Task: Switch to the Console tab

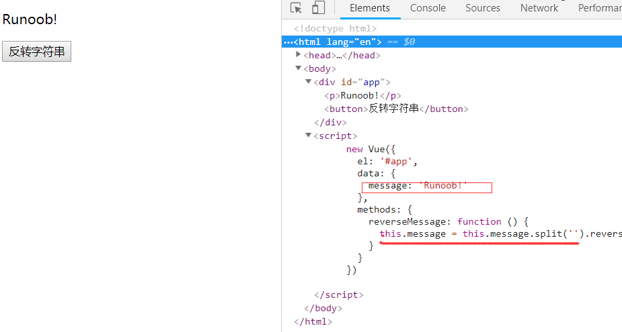Action: coord(428,8)
